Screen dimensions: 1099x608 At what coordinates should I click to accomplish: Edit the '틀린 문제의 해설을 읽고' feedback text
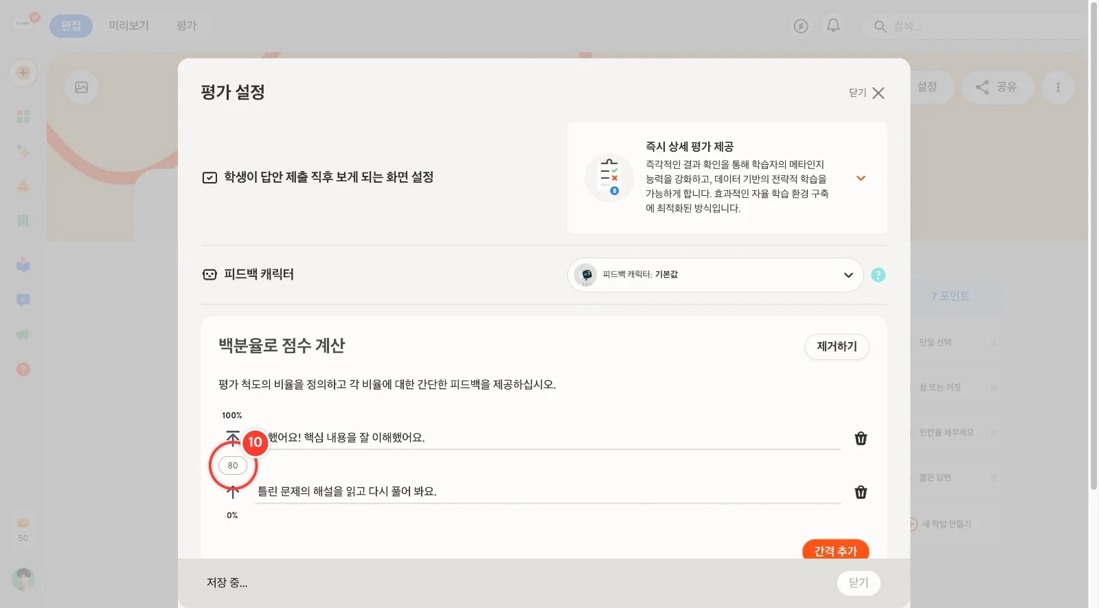point(547,492)
